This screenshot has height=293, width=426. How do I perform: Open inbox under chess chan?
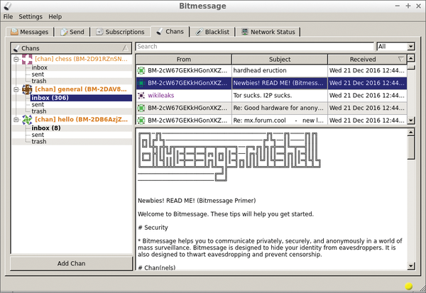(x=39, y=67)
